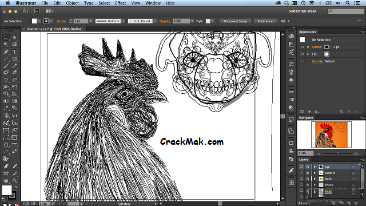Select the Selection tool arrow
This screenshot has height=206, width=366.
(x=6, y=37)
